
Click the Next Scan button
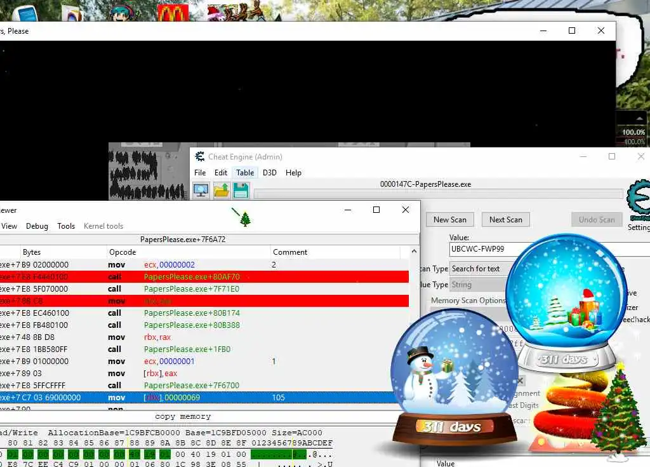[506, 220]
